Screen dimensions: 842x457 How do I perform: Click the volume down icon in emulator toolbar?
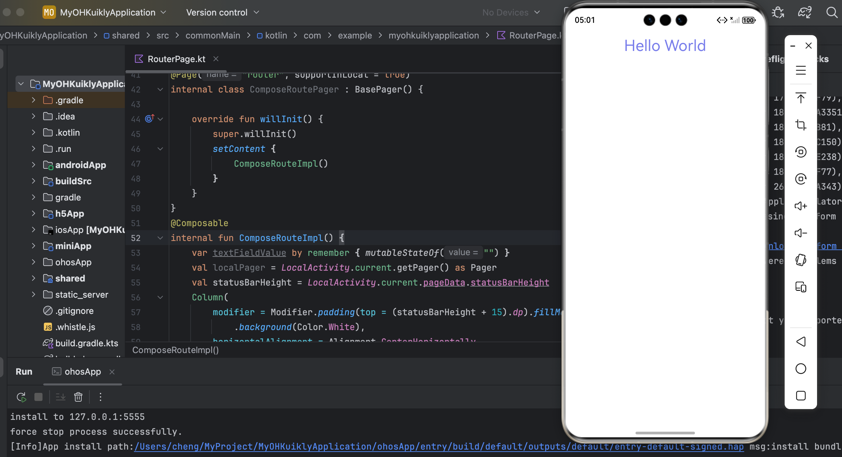pyautogui.click(x=801, y=233)
